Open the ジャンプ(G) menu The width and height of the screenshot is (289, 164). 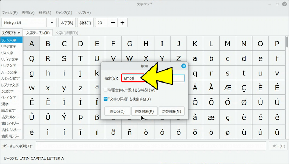pos(64,13)
